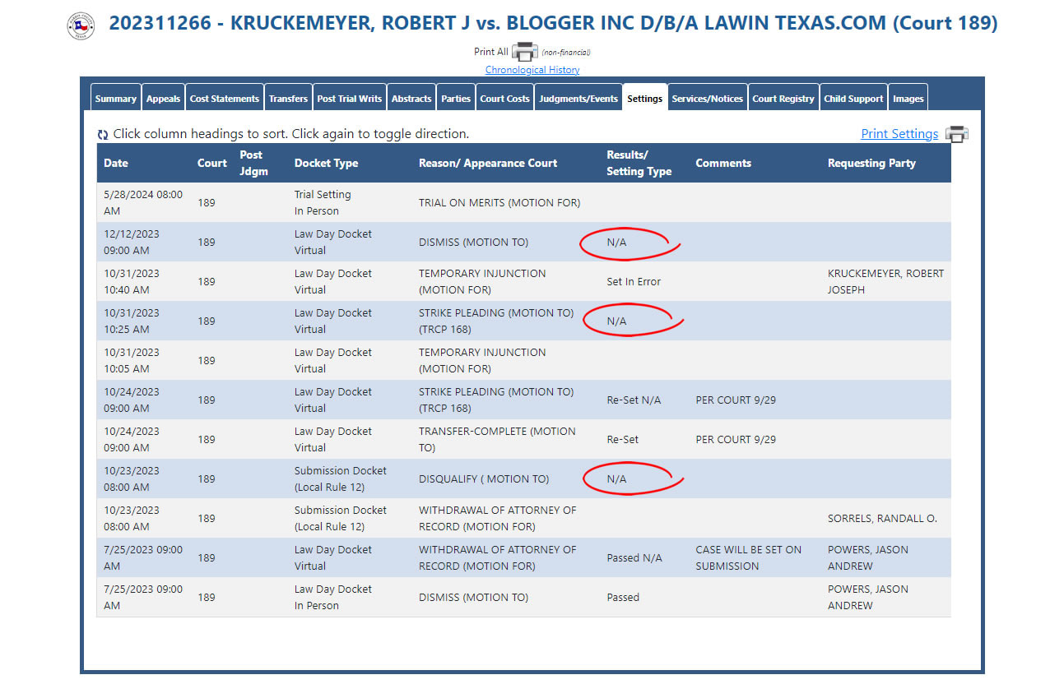Click the 12/12/2023 09:00 AM date cell
The image size is (1064, 698).
pos(132,242)
